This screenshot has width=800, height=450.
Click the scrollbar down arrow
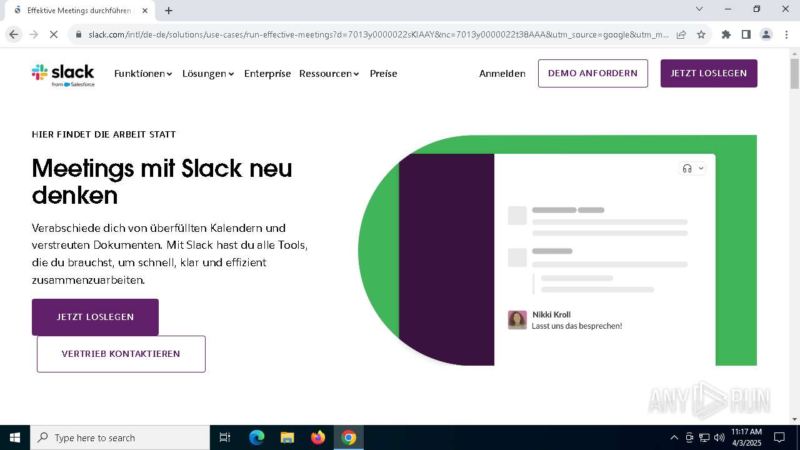point(794,419)
